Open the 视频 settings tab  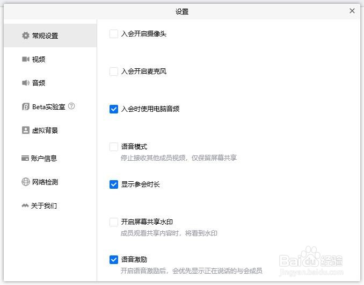pos(39,59)
